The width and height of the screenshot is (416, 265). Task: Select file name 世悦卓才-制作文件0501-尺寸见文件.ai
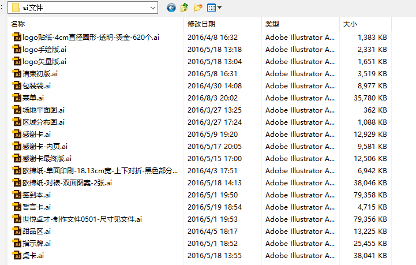[x=83, y=219]
